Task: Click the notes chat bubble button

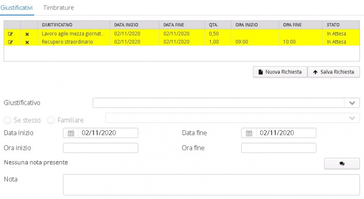Action: [341, 163]
